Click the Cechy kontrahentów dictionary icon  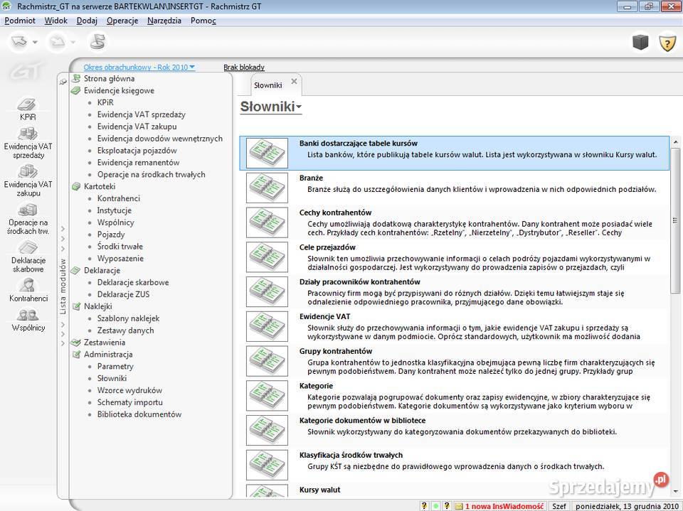pos(267,222)
